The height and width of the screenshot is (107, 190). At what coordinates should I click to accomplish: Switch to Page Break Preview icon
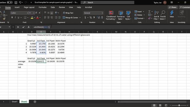coord(166,105)
